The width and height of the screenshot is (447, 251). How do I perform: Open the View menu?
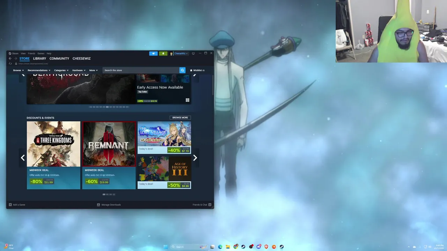23,53
